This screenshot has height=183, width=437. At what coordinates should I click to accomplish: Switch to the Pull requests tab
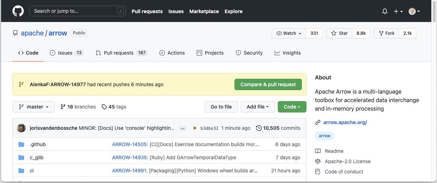point(118,53)
